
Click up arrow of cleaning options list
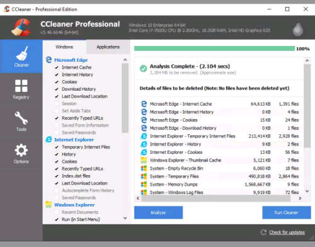(125, 60)
